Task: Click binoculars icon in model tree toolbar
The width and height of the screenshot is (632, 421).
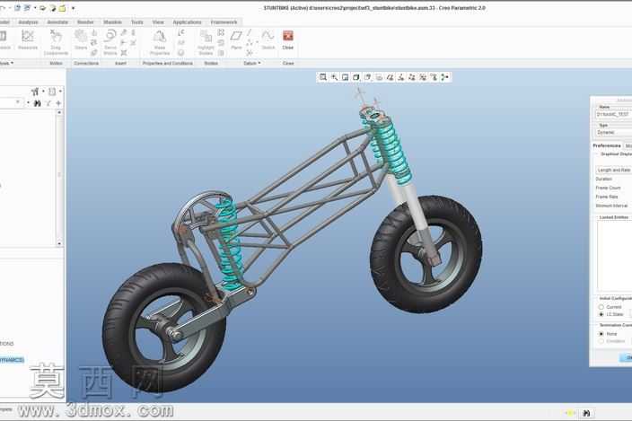Action: 38,103
